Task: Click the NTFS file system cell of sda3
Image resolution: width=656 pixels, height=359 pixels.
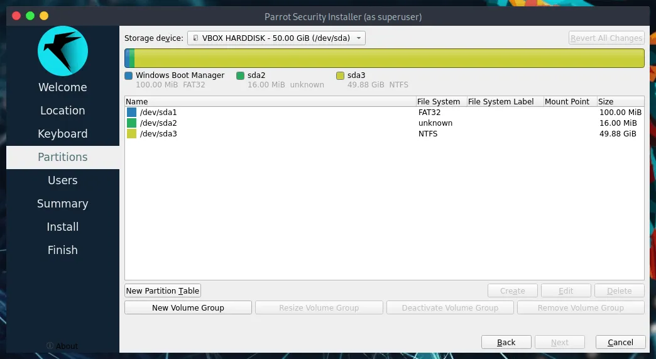Action: click(427, 133)
